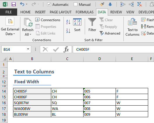Click the remove arrows icon with red X

pyautogui.click(x=139, y=4)
